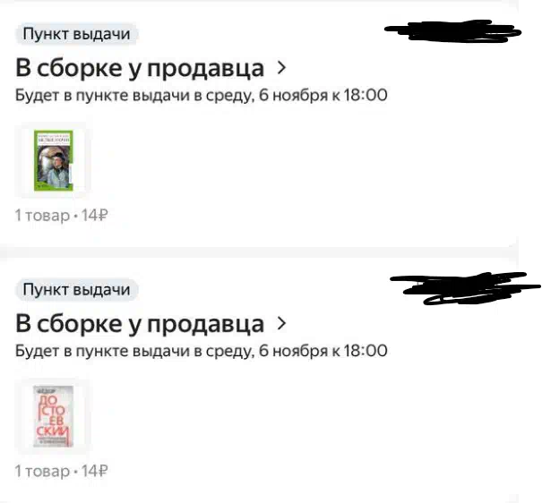Screen dimensions: 542x503
Task: Open the first 'В сборке у продавца' heading
Action: [140, 68]
